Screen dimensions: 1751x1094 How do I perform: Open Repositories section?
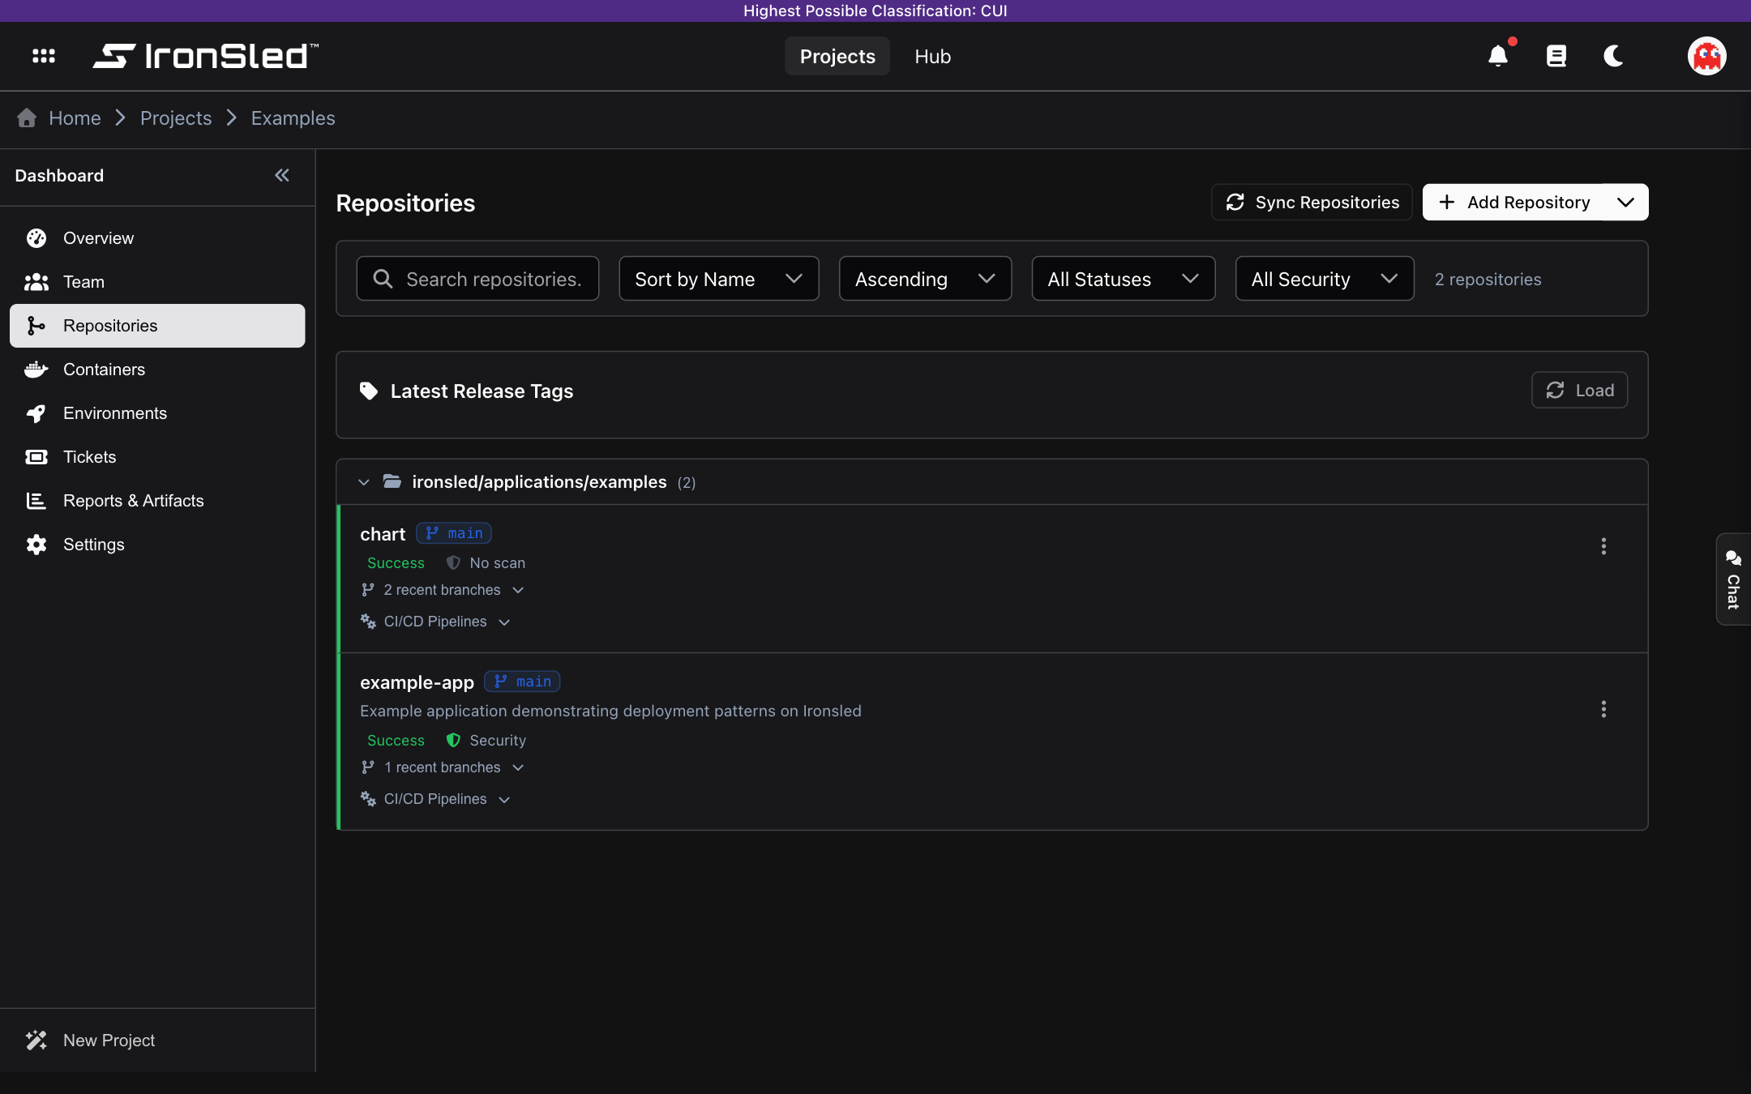(157, 326)
